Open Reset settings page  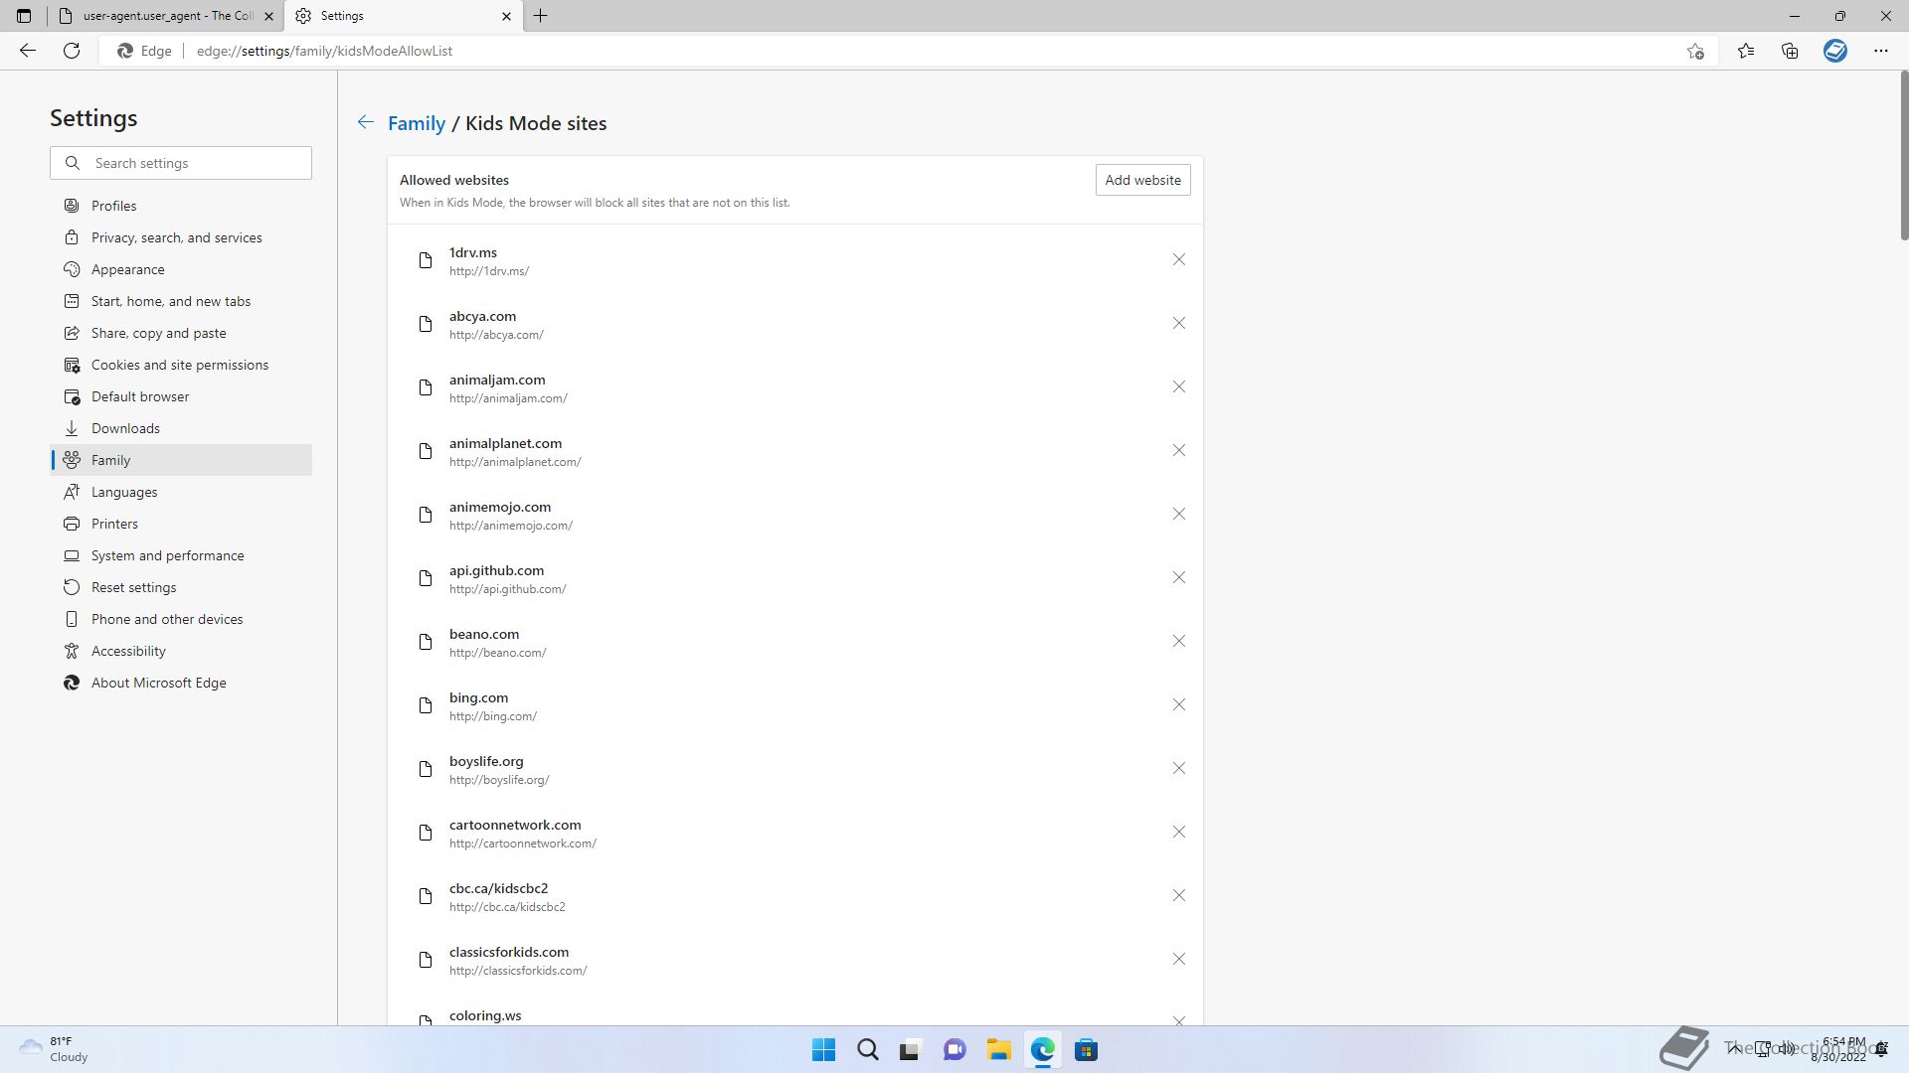(x=181, y=587)
